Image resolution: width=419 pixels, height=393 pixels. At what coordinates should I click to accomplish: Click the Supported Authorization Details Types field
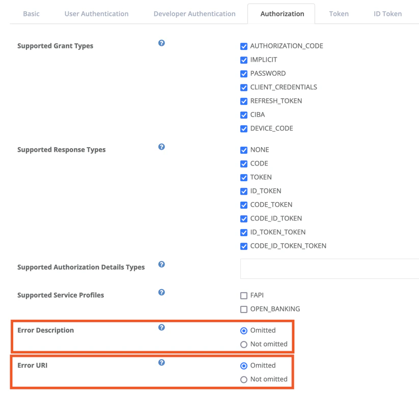point(326,269)
